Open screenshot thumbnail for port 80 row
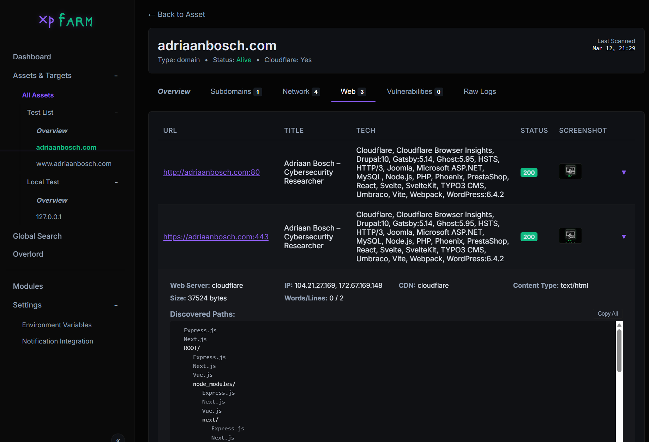Screen dimensions: 649x442 coord(570,172)
